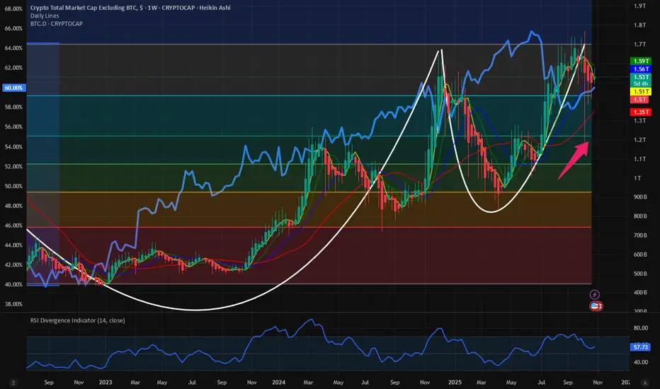Click the 50.00% left-axis label
Image resolution: width=660 pixels, height=389 pixels.
tap(13, 186)
